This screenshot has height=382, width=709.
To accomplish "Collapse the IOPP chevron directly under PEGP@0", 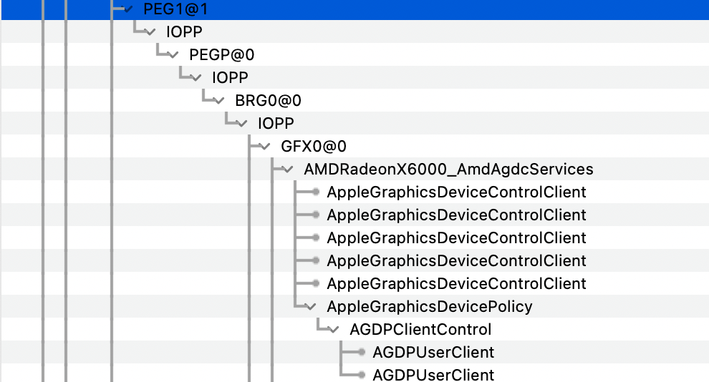I will pyautogui.click(x=197, y=78).
